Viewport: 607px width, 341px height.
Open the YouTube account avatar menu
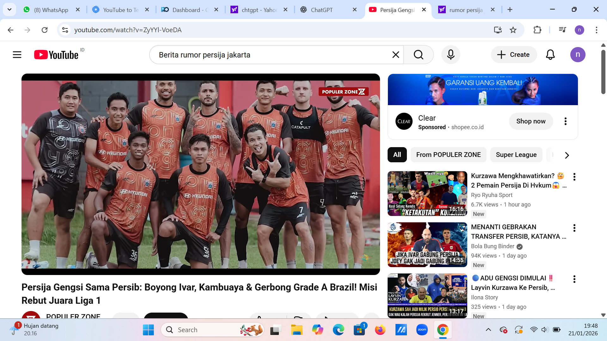[578, 55]
